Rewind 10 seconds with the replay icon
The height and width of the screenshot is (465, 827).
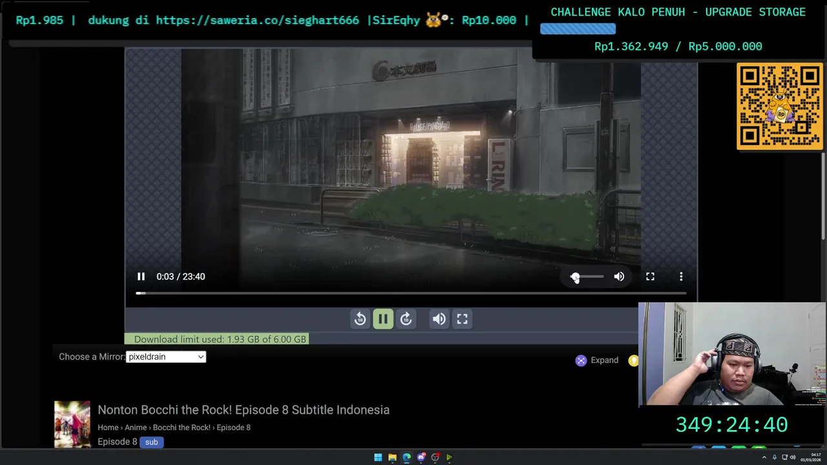pyautogui.click(x=360, y=318)
